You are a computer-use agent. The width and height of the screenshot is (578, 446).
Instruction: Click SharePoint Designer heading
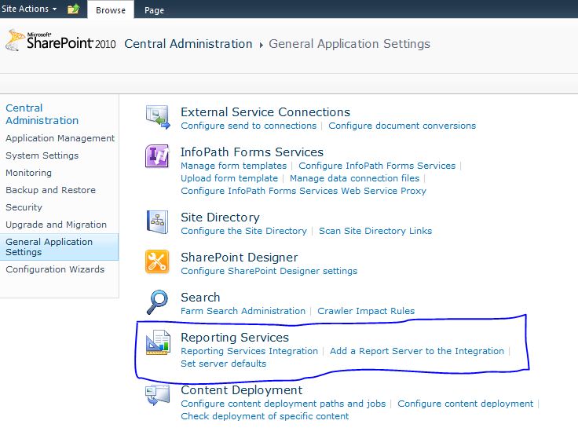(240, 258)
